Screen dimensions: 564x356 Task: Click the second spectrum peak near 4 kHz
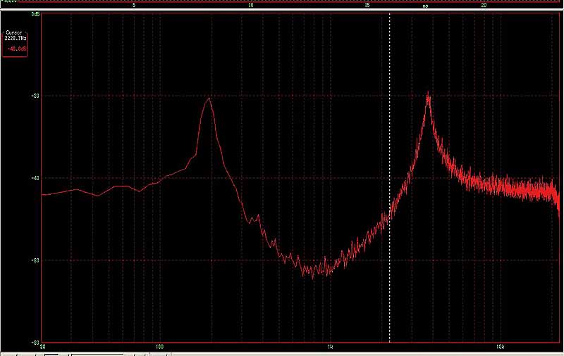pos(428,94)
